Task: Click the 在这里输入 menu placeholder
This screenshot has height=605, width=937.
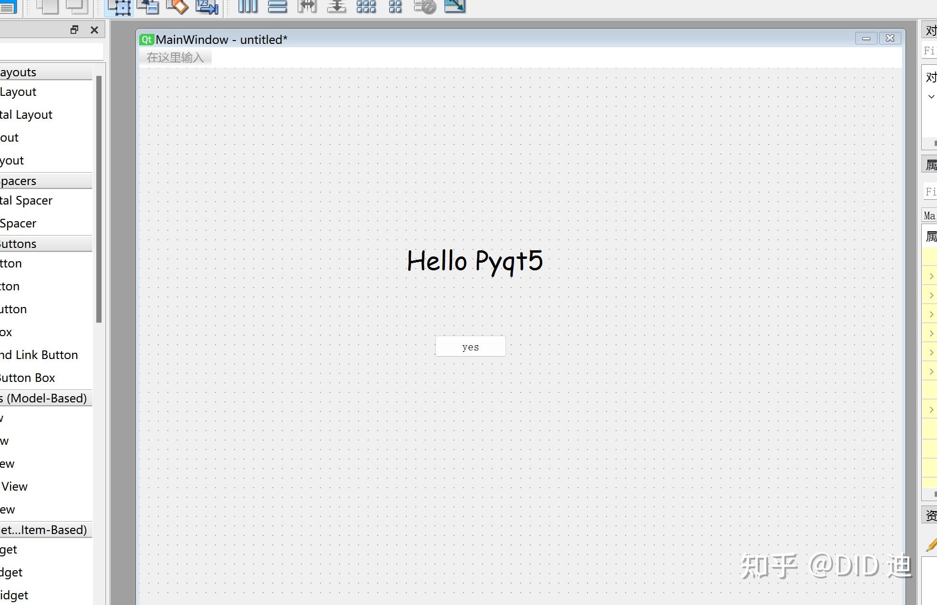Action: (x=175, y=57)
